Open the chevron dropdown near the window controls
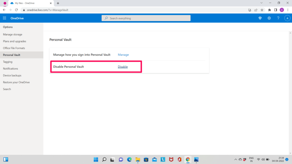The width and height of the screenshot is (292, 164). pos(261,3)
